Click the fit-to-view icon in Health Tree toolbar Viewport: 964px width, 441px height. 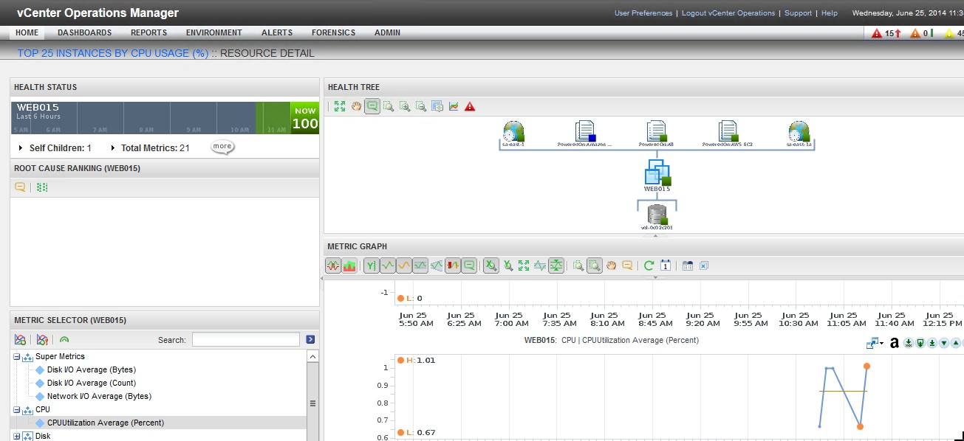coord(339,106)
